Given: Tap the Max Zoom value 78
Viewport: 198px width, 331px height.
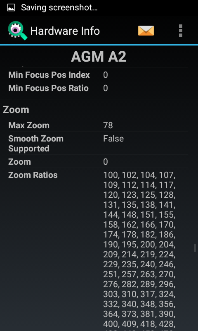Looking at the screenshot, I should [x=108, y=125].
